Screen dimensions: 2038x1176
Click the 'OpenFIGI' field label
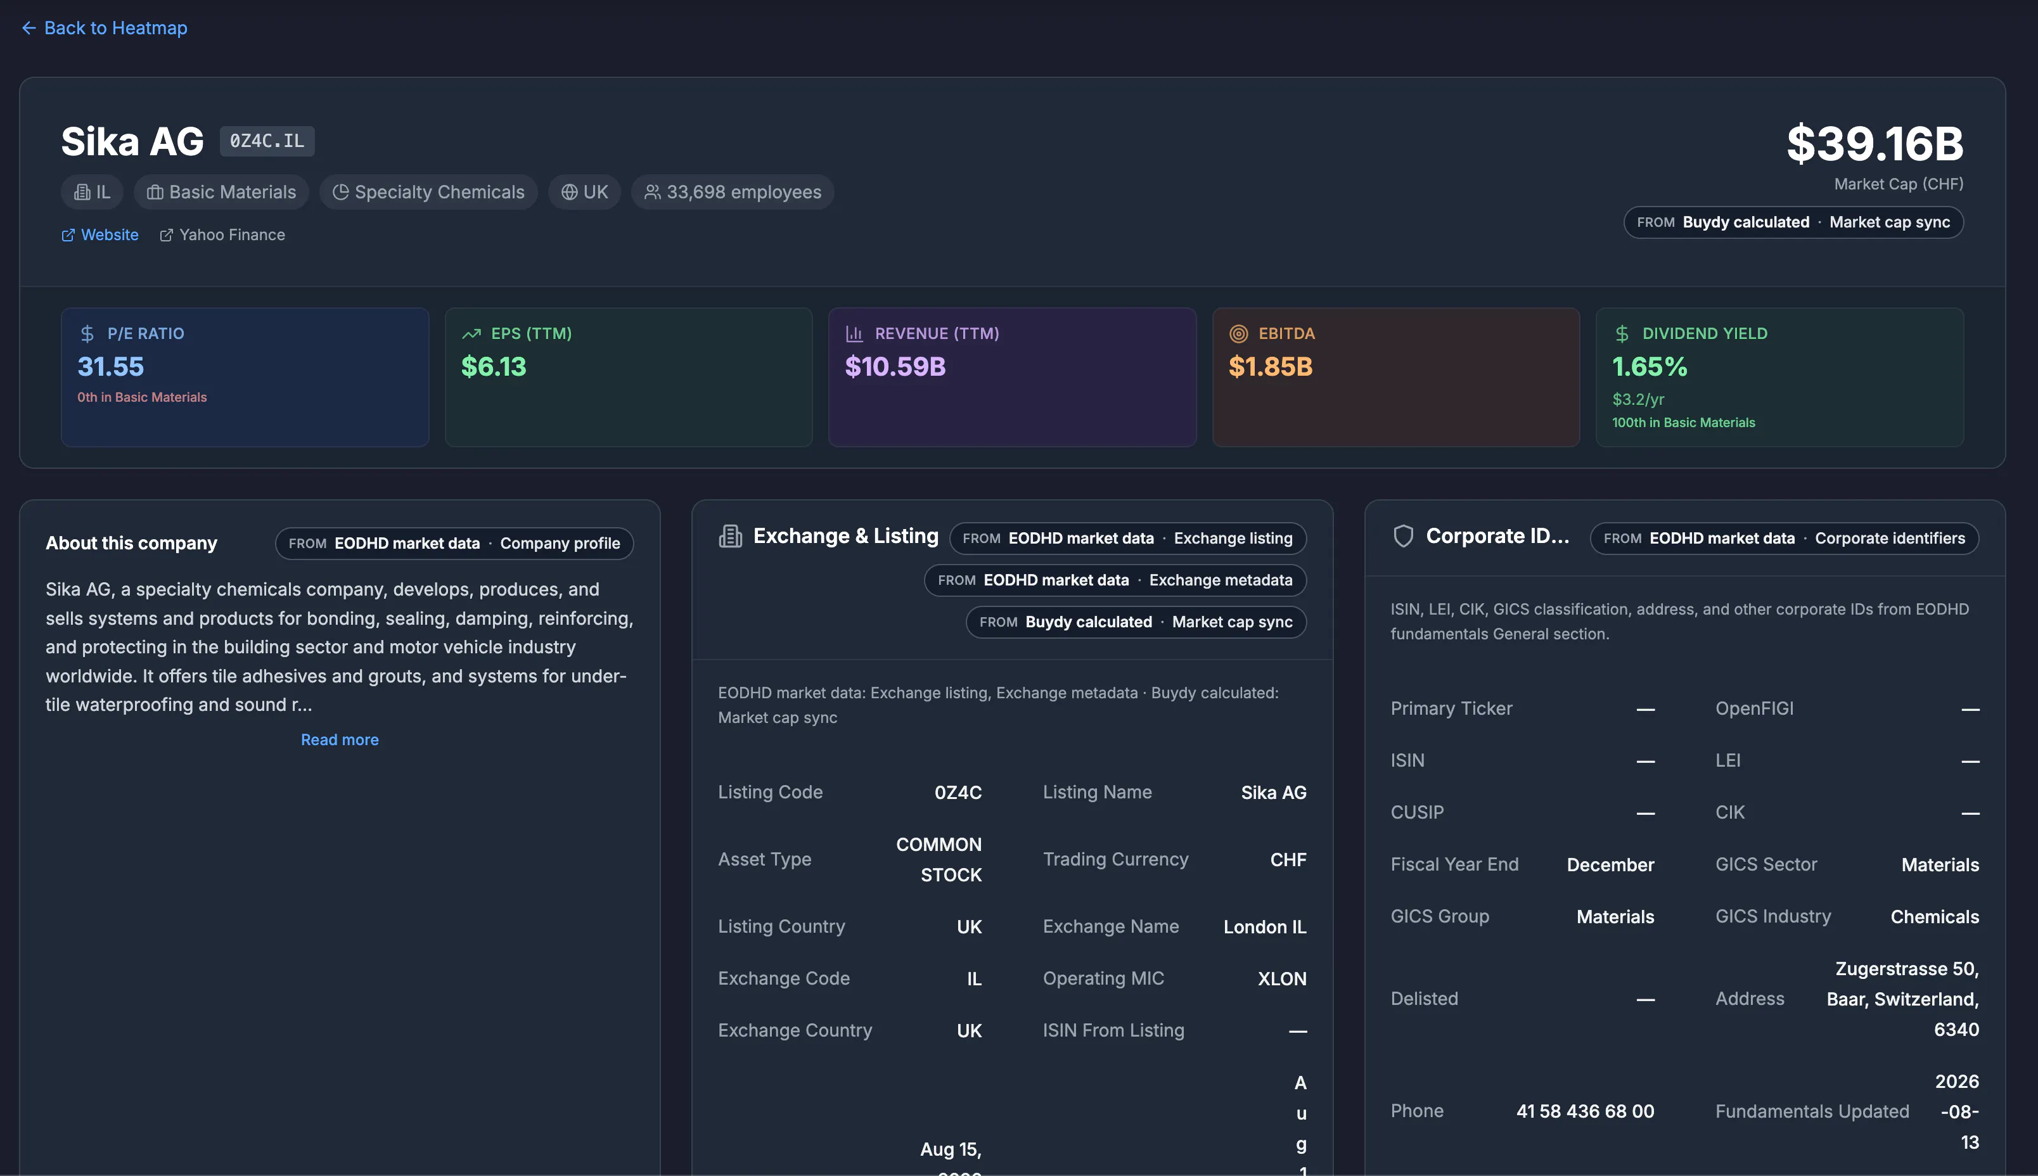(1753, 708)
